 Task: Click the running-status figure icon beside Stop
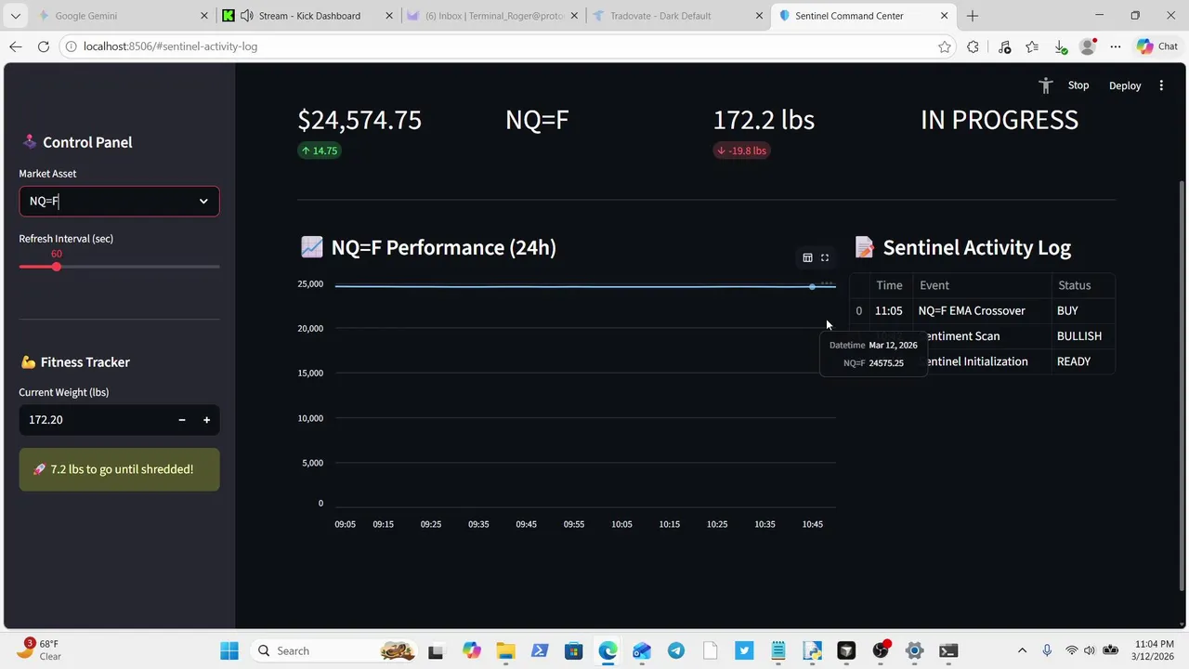1046,85
